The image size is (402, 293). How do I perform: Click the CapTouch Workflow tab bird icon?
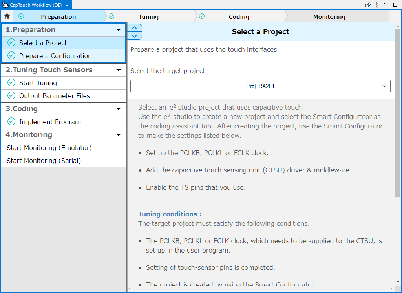[5, 5]
